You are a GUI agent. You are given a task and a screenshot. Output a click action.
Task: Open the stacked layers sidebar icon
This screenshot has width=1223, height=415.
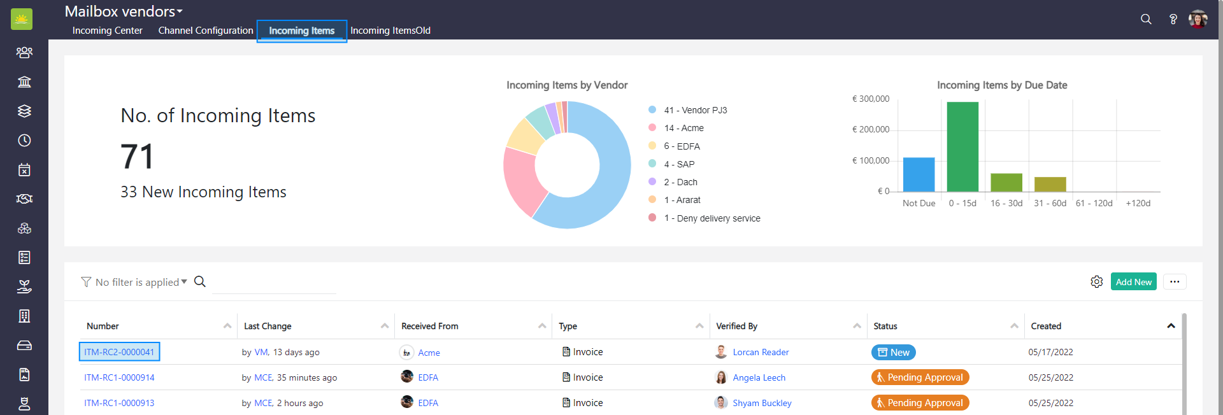coord(24,111)
